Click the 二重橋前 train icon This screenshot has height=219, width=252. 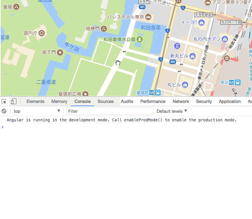click(158, 93)
